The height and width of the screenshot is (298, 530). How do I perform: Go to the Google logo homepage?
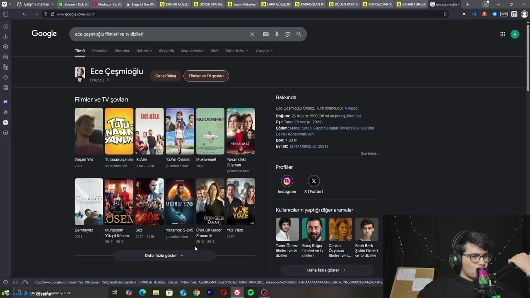[x=44, y=34]
